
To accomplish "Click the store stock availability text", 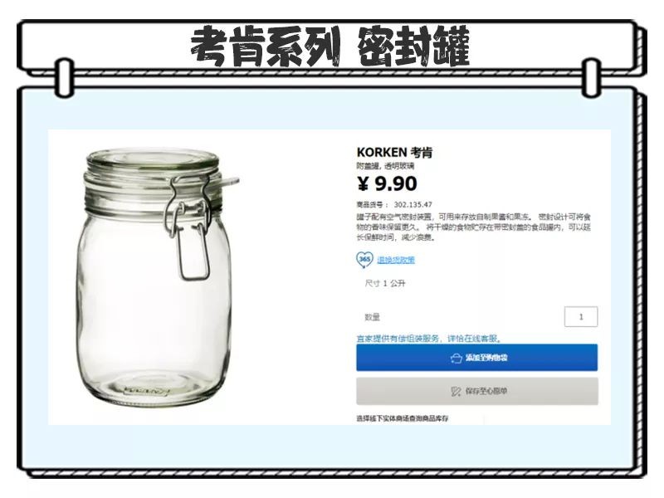I will (403, 418).
